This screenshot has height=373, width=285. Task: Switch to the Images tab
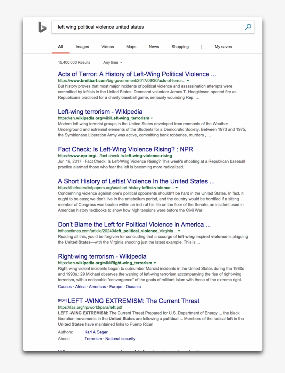[x=82, y=47]
